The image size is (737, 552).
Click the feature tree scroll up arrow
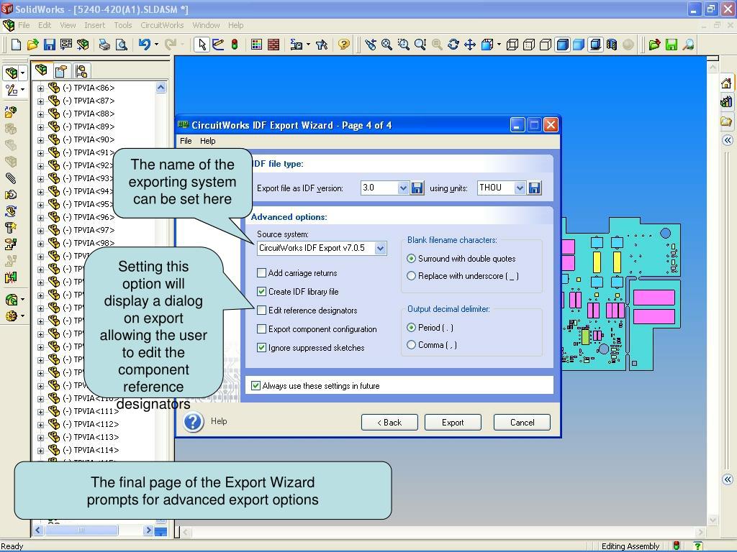tap(160, 88)
